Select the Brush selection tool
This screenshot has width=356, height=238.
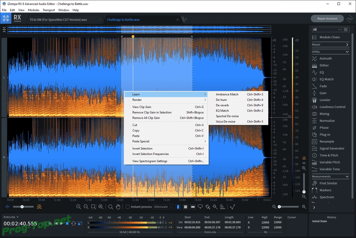pyautogui.click(x=208, y=207)
